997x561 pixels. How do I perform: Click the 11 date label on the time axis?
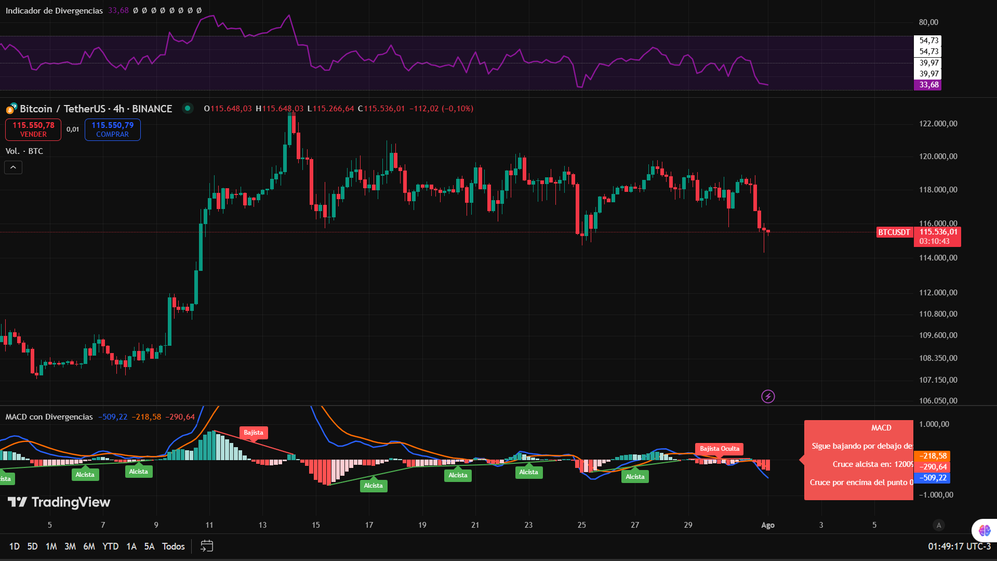209,525
